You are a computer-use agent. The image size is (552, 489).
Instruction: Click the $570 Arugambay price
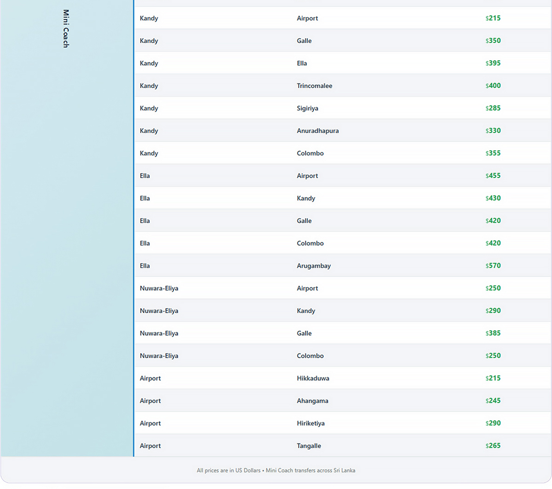point(493,265)
